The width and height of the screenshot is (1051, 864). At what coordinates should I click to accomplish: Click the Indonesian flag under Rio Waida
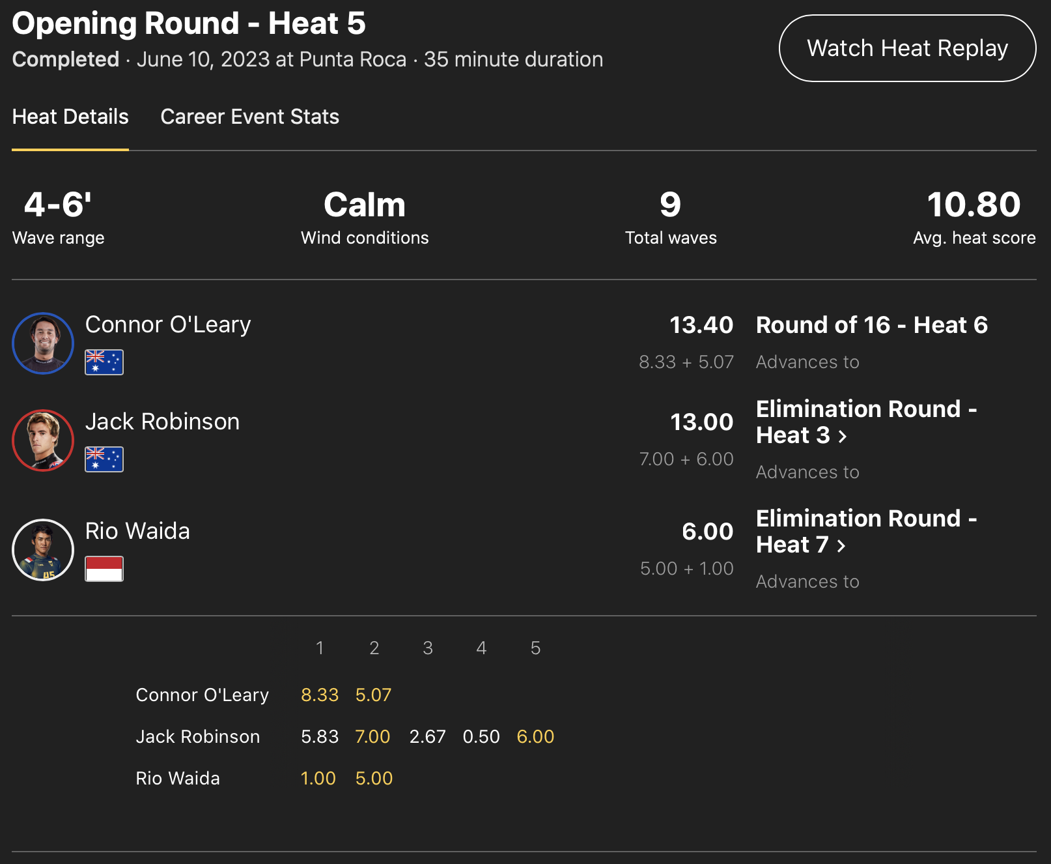[x=104, y=569]
